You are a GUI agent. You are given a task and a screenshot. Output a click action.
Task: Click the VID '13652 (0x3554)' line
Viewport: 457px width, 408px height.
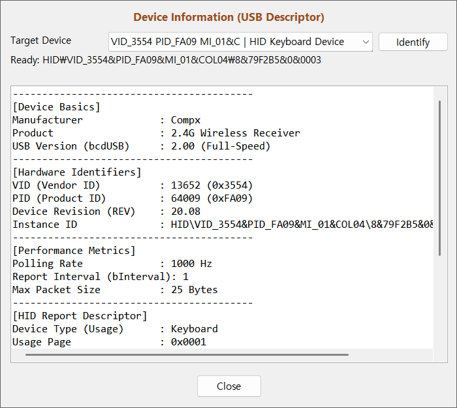pyautogui.click(x=133, y=185)
